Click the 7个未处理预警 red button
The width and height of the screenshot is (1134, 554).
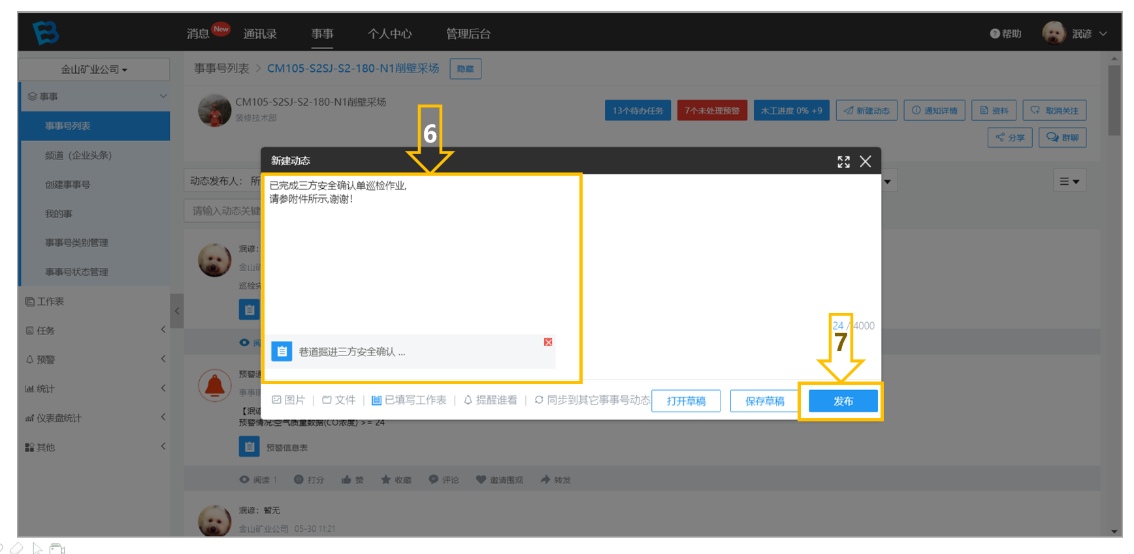[712, 110]
